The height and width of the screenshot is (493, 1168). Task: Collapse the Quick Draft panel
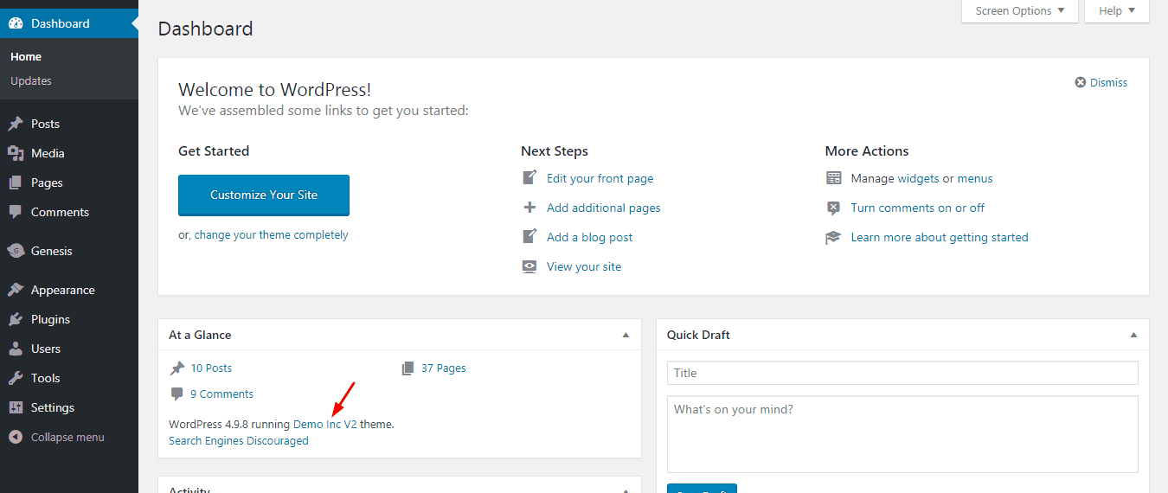click(1134, 335)
